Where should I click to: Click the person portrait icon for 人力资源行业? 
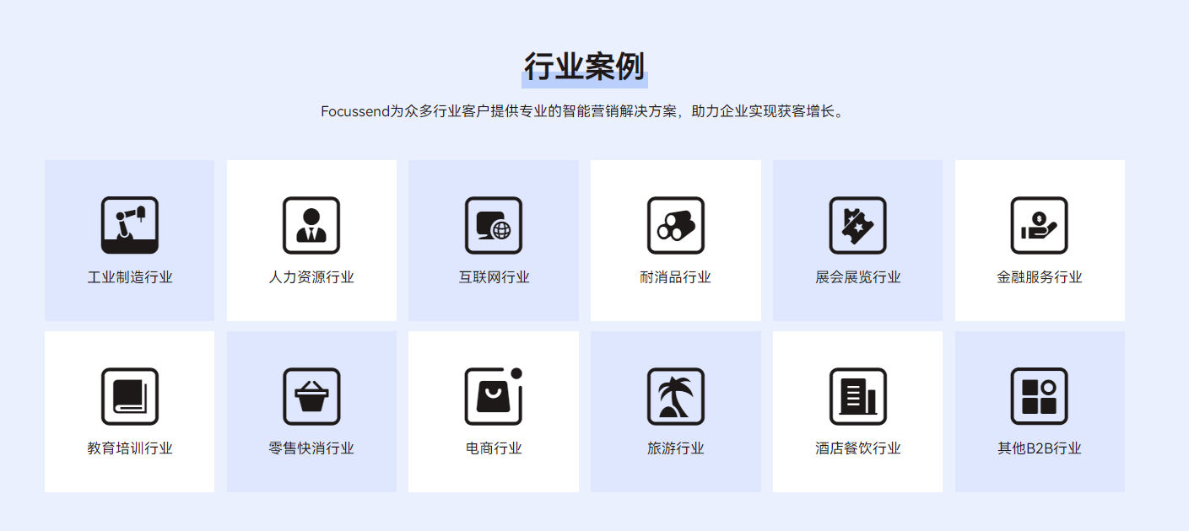[311, 225]
